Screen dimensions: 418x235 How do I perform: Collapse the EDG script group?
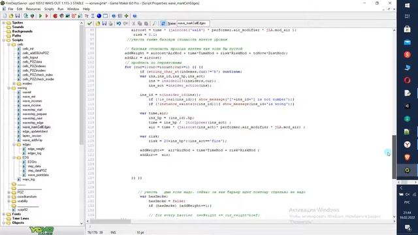click(x=14, y=157)
